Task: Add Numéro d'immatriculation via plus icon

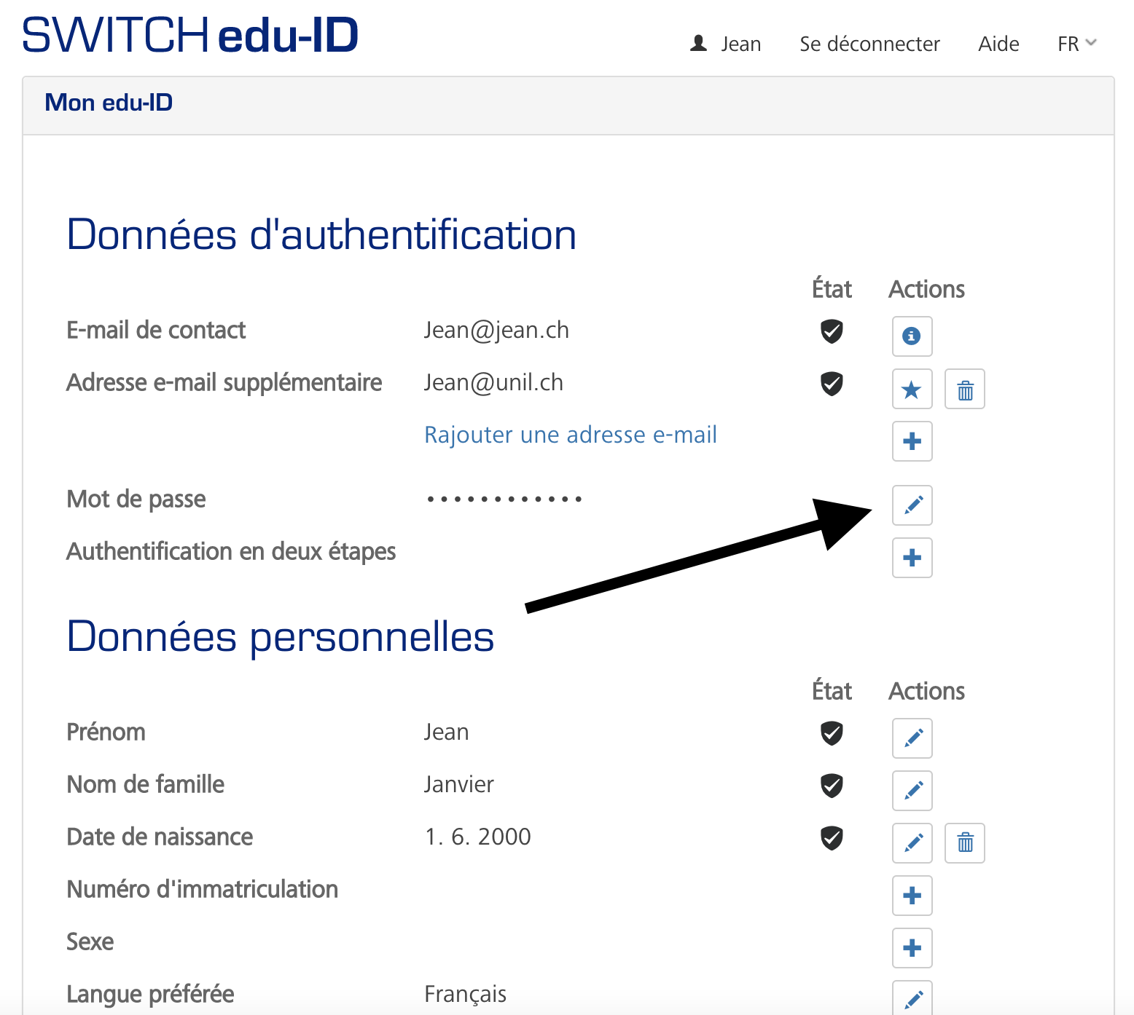Action: tap(912, 895)
